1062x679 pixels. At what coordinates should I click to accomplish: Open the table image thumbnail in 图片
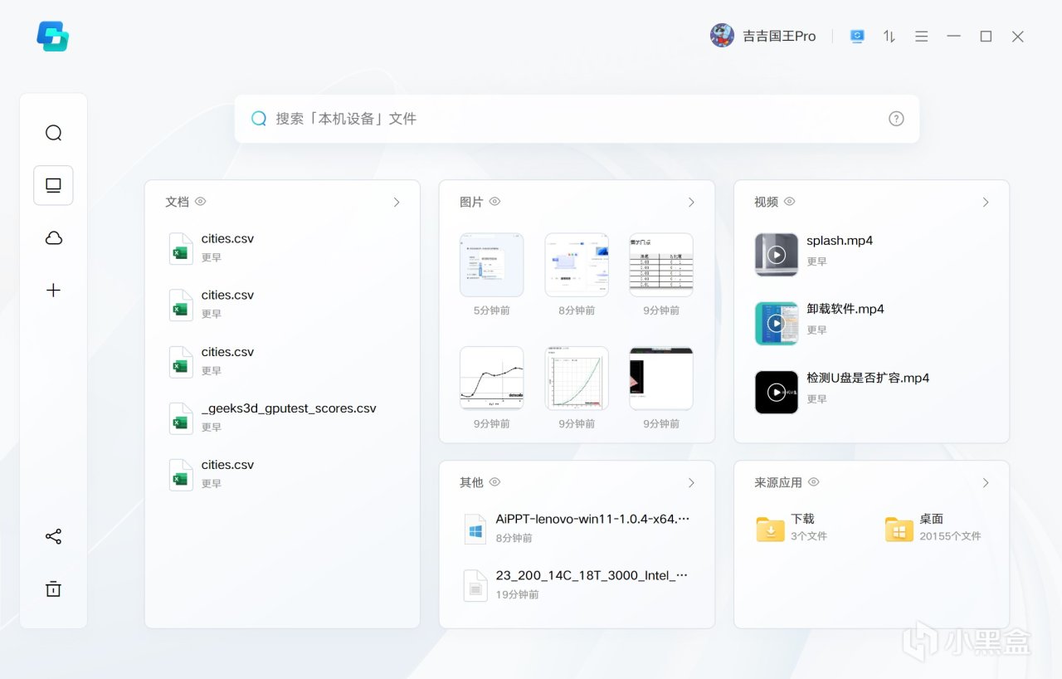661,265
